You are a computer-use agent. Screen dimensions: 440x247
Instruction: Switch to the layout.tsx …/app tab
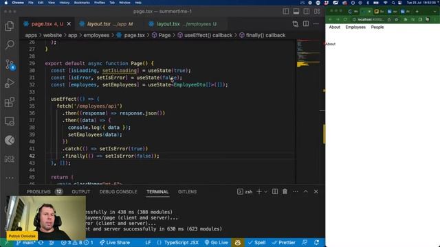110,24
